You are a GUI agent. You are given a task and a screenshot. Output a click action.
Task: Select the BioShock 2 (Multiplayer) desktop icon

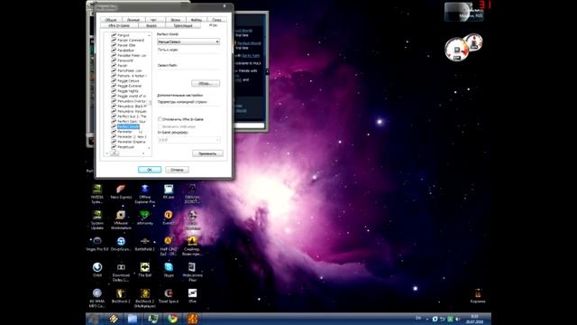pos(144,298)
